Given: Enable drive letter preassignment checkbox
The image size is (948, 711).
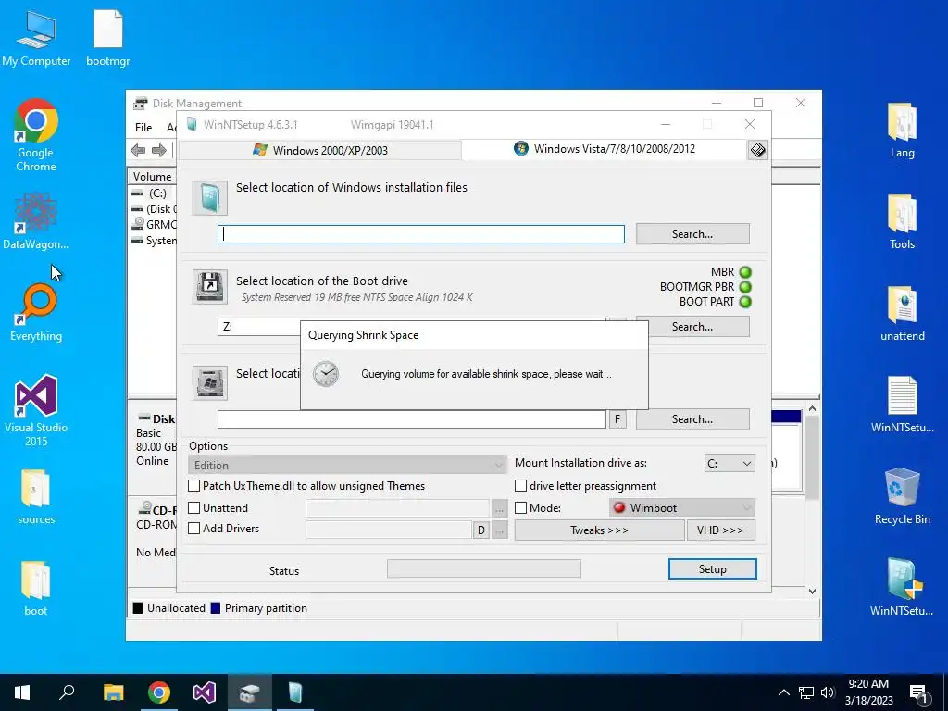Looking at the screenshot, I should 520,485.
